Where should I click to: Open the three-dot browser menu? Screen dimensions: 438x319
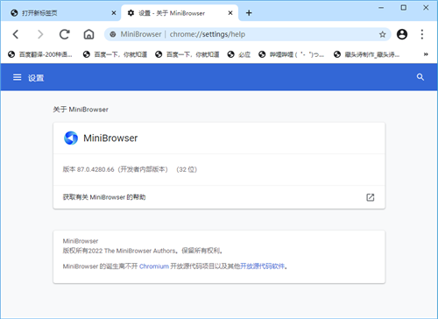[x=422, y=34]
